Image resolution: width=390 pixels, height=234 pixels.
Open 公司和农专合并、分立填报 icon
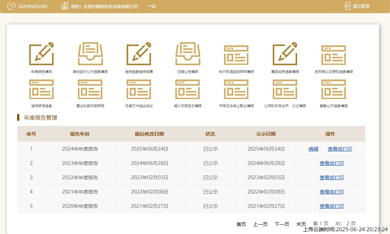point(285,89)
